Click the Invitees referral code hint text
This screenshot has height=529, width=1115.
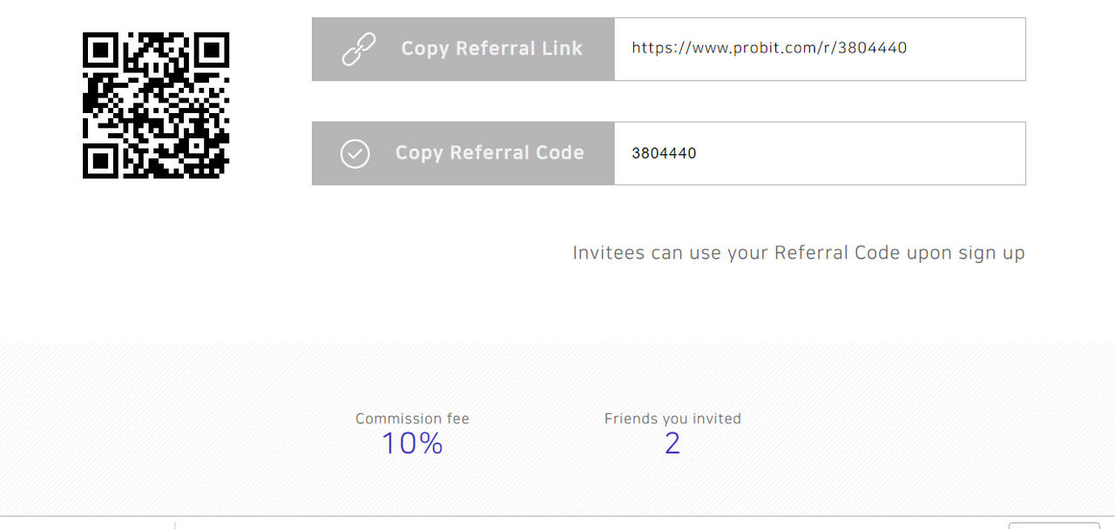pyautogui.click(x=799, y=253)
